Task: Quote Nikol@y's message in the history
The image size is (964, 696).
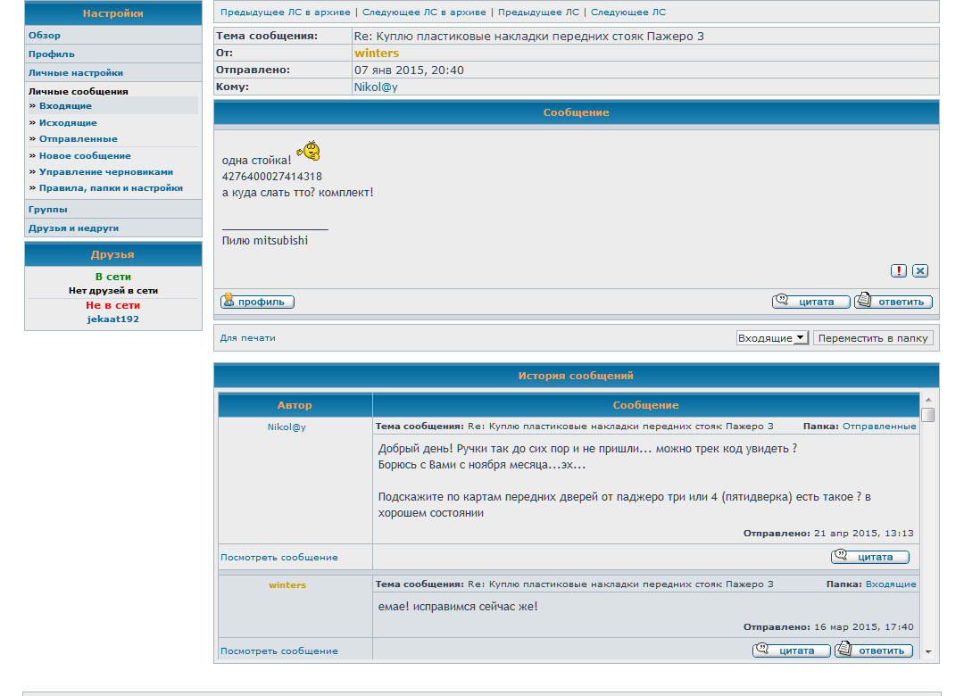Action: coord(869,557)
